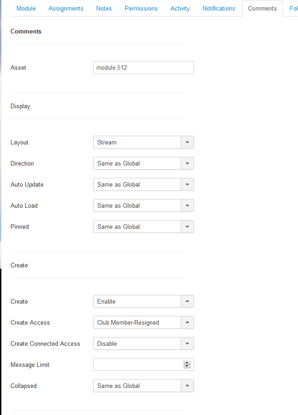
Task: Expand Create Access dropdown showing Club Member-Resigned
Action: [x=143, y=322]
